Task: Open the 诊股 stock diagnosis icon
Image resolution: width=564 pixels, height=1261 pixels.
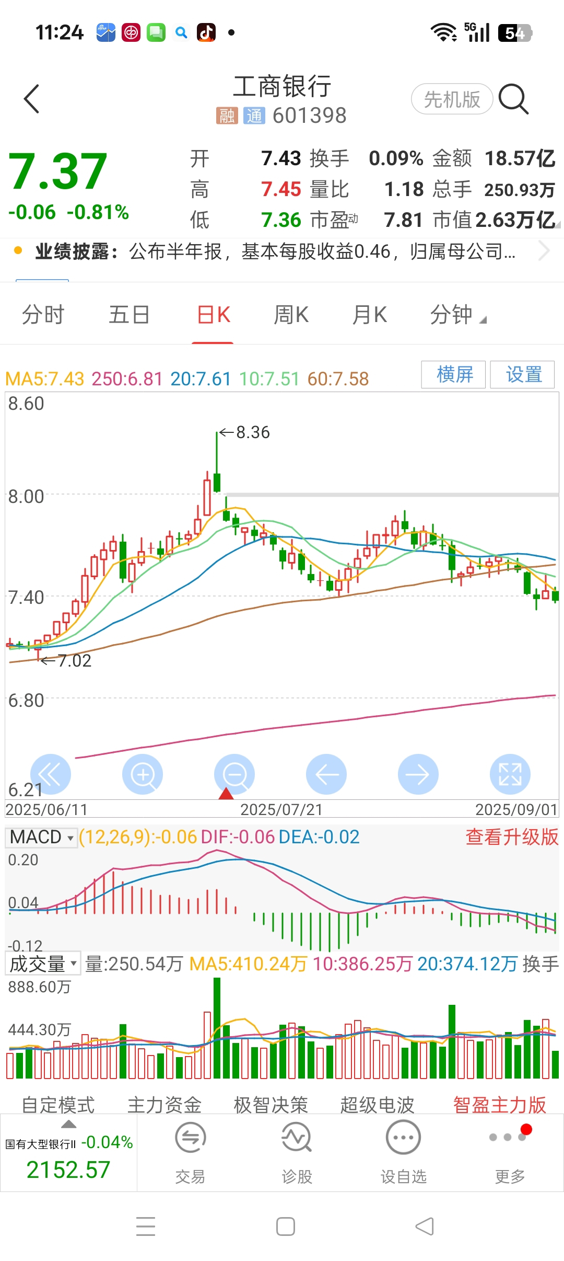Action: coord(297,1138)
